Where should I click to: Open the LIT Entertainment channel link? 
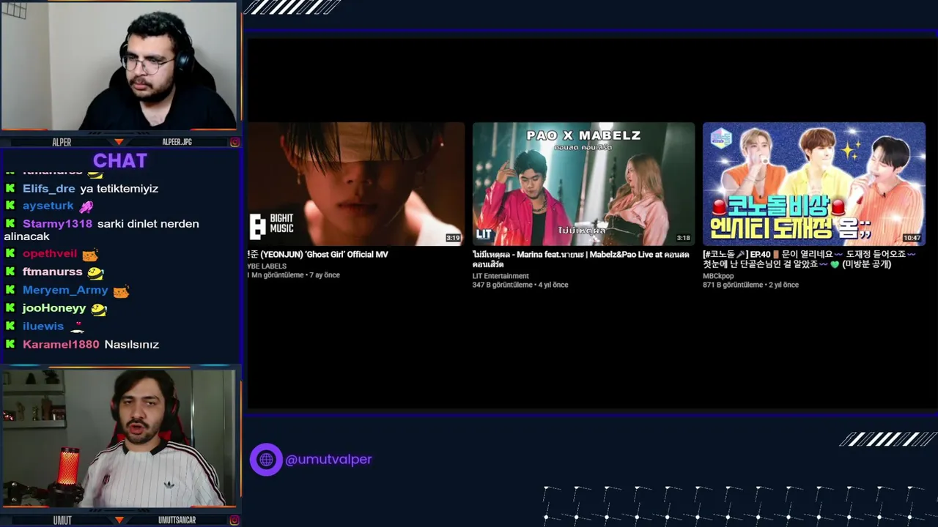[x=501, y=276]
